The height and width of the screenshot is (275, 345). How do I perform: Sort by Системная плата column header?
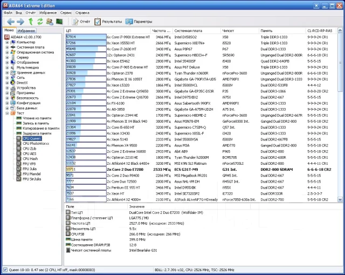coord(197,31)
